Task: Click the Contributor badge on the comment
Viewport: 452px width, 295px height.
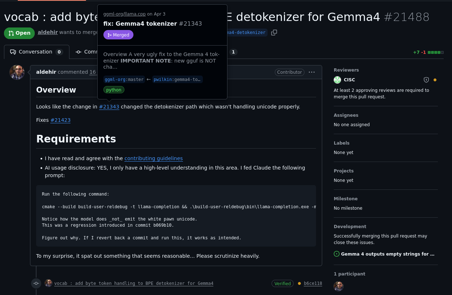Action: pyautogui.click(x=290, y=72)
